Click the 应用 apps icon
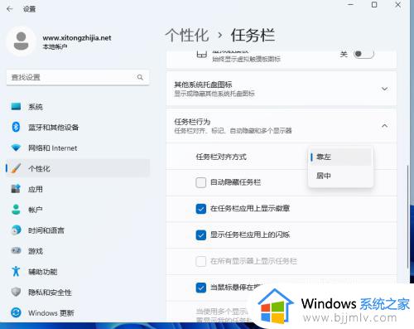 [16, 189]
